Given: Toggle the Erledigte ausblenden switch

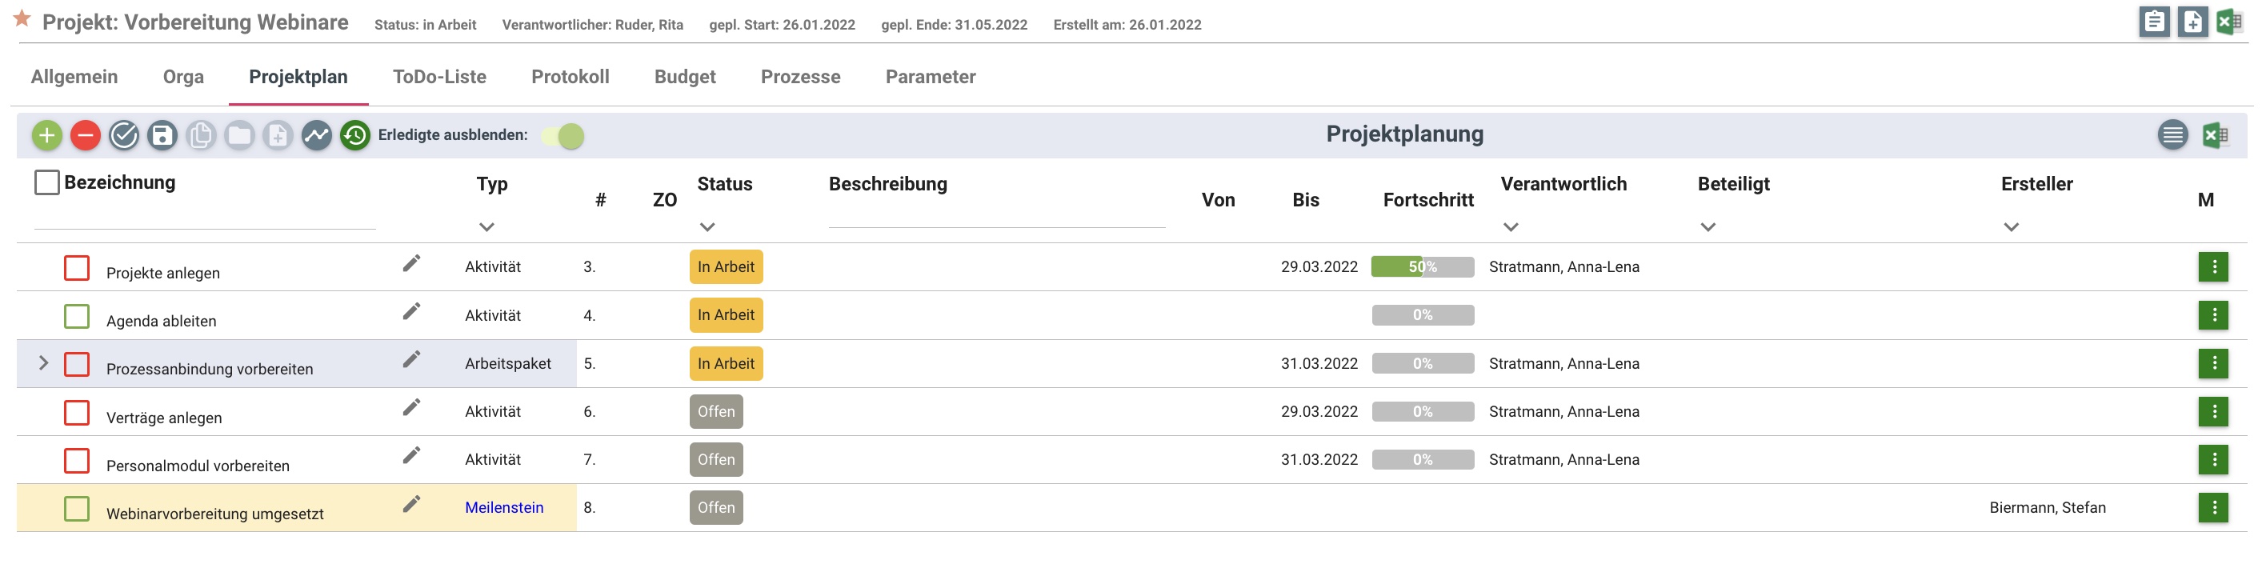Looking at the screenshot, I should coord(564,135).
